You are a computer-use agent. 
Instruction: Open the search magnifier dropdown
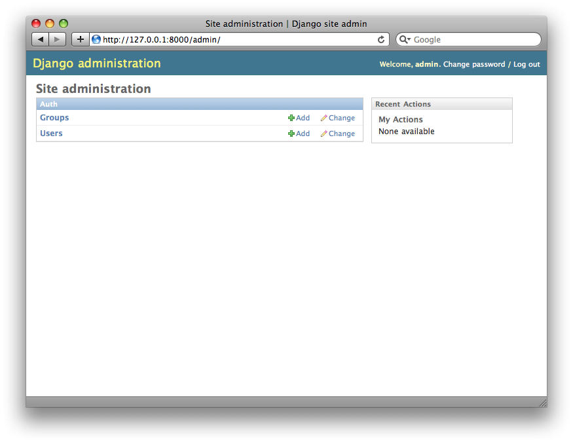pyautogui.click(x=405, y=39)
